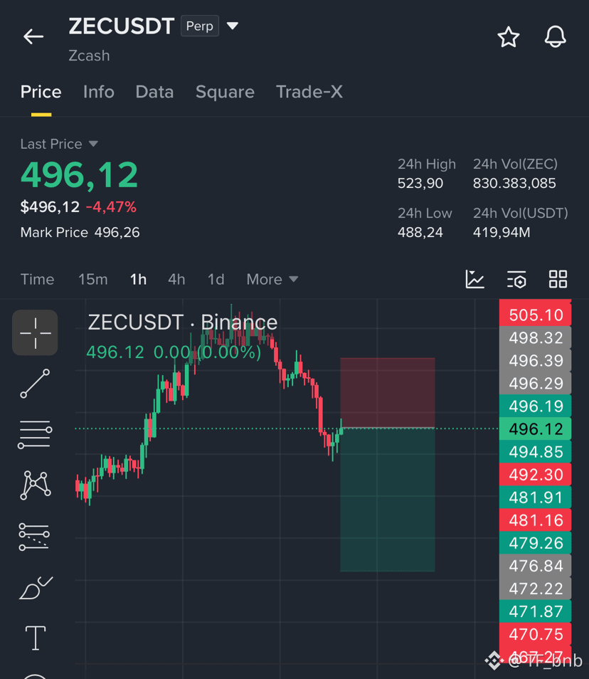
Task: Click the 498.32 price label
Action: [536, 338]
